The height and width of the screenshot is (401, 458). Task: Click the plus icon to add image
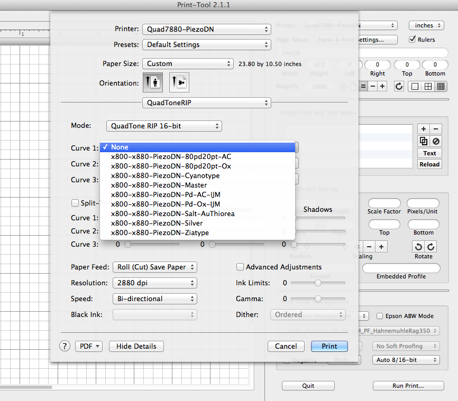423,129
